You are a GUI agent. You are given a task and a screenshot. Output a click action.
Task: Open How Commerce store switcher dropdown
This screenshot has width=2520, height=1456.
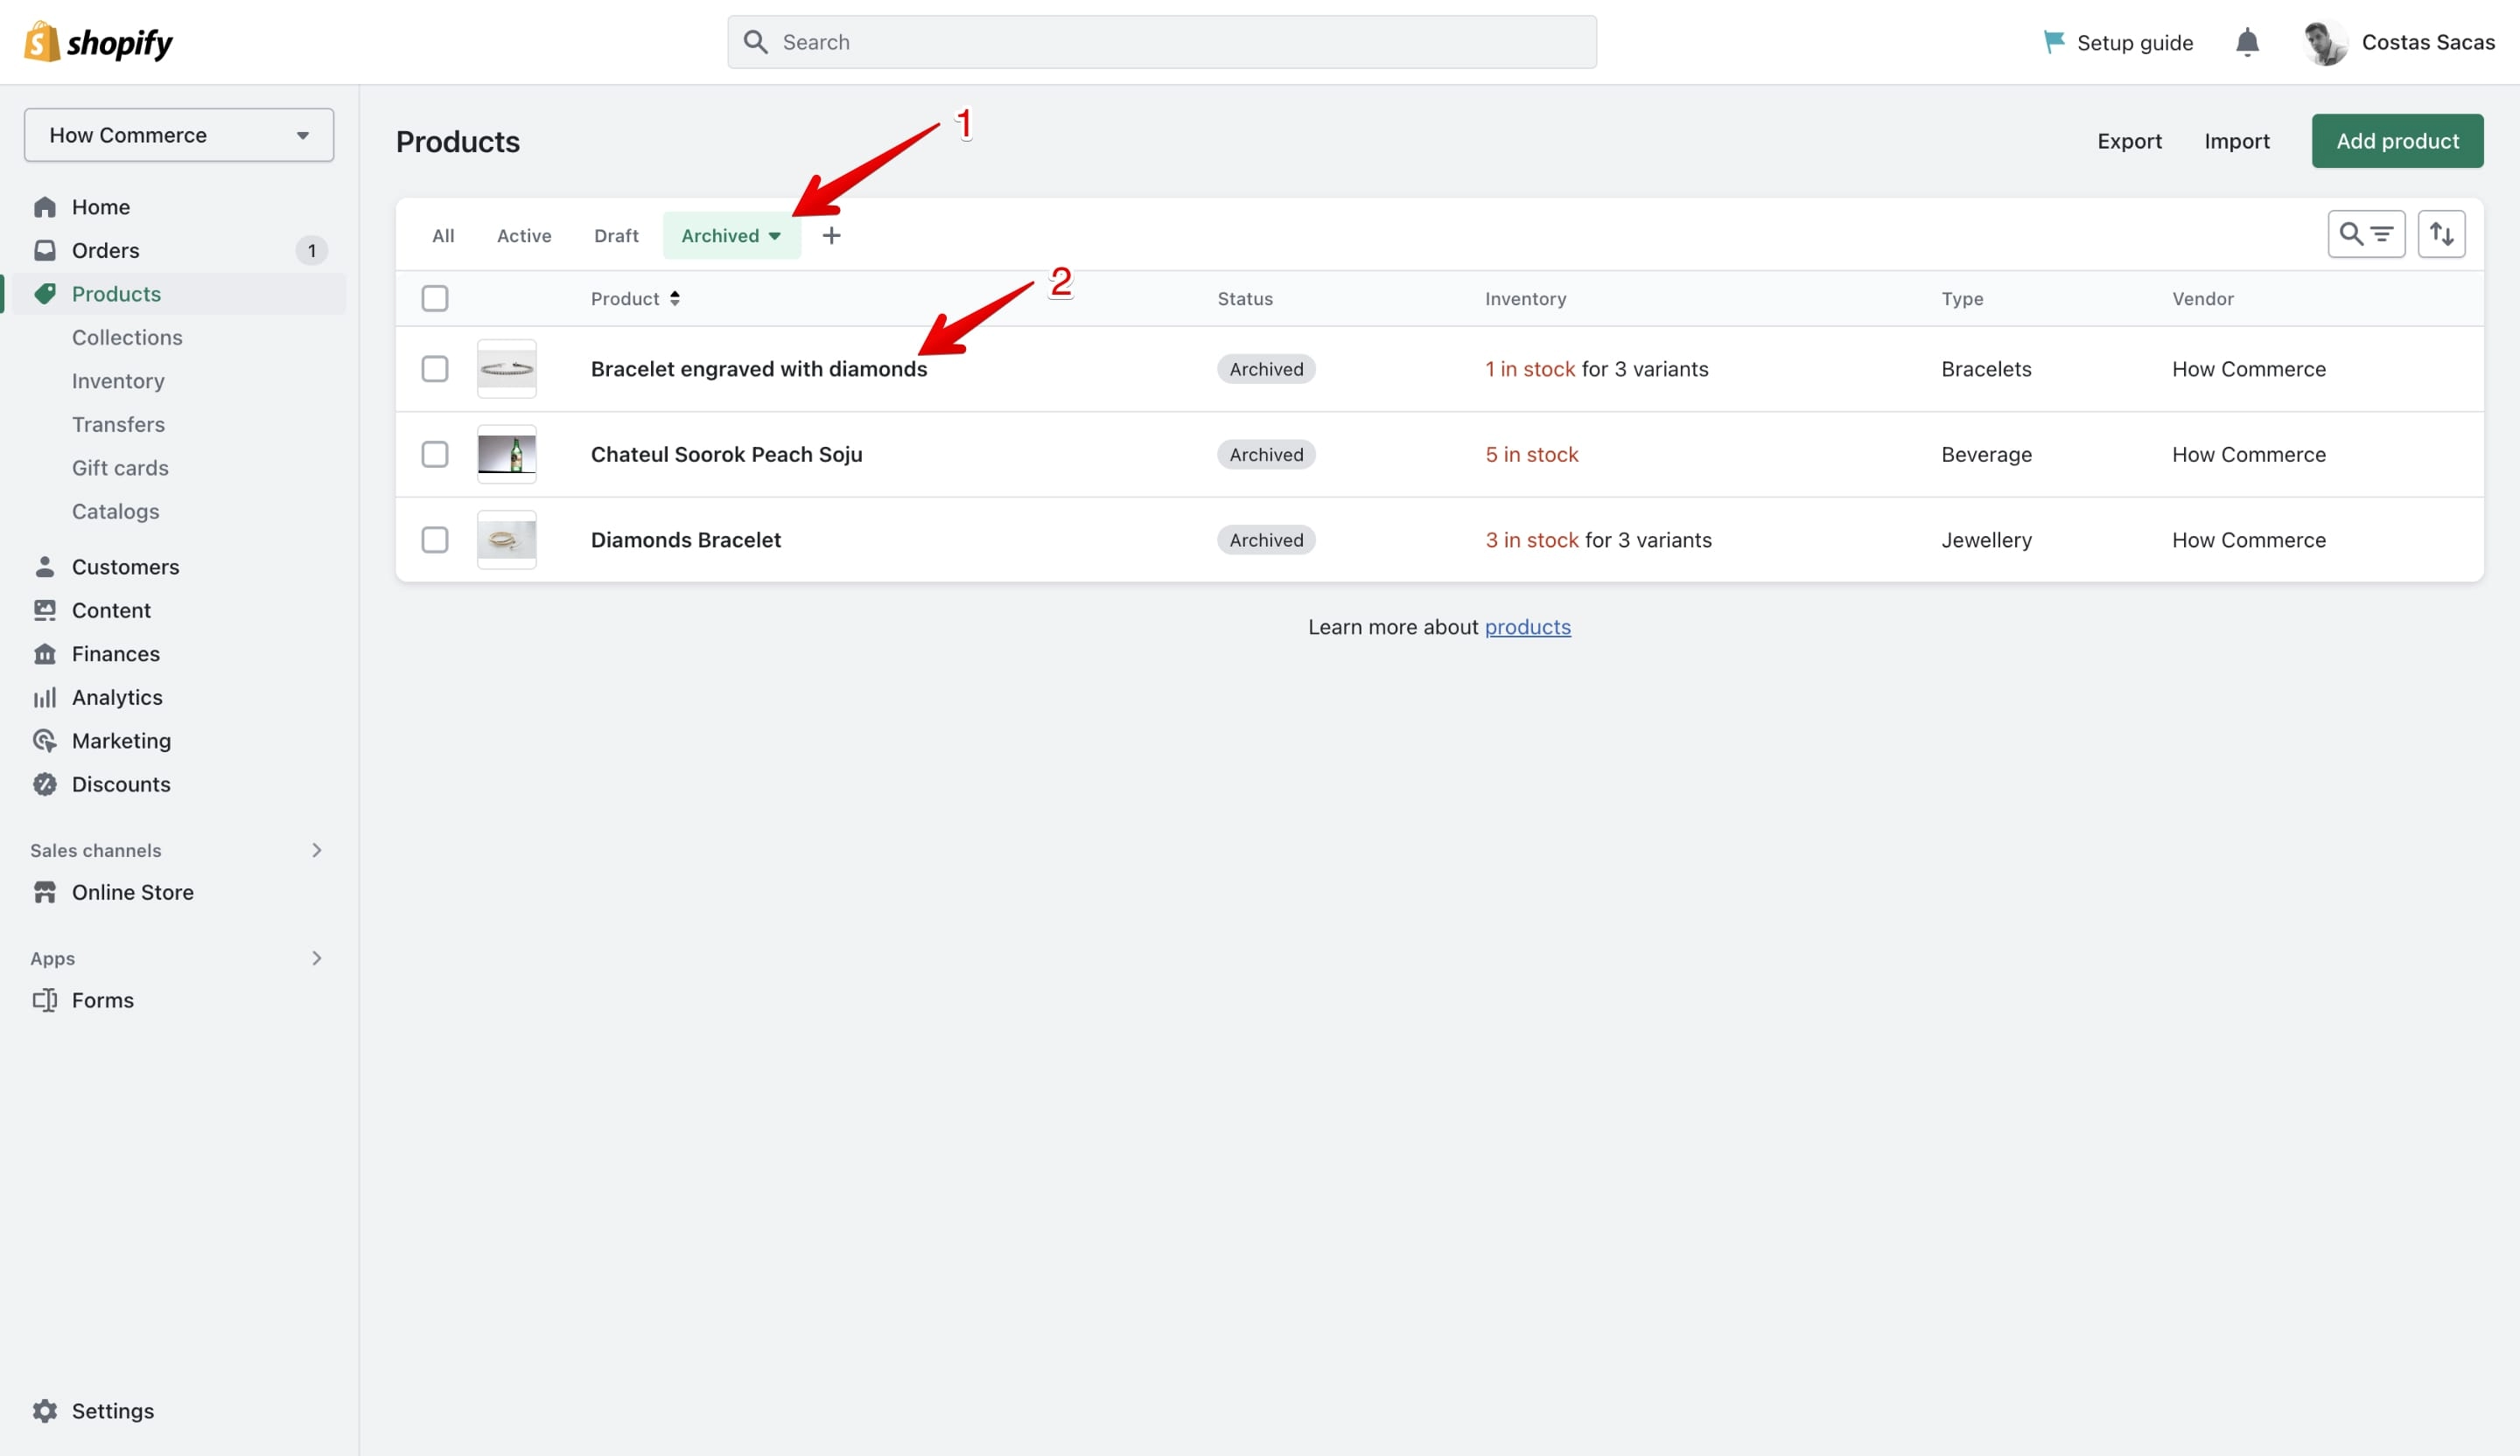tap(179, 135)
